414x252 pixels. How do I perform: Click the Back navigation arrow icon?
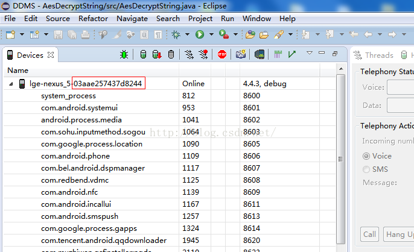[x=368, y=34]
